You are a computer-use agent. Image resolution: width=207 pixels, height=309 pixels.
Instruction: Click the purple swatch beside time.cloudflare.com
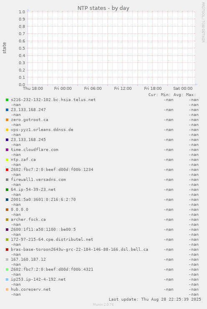click(x=7, y=150)
